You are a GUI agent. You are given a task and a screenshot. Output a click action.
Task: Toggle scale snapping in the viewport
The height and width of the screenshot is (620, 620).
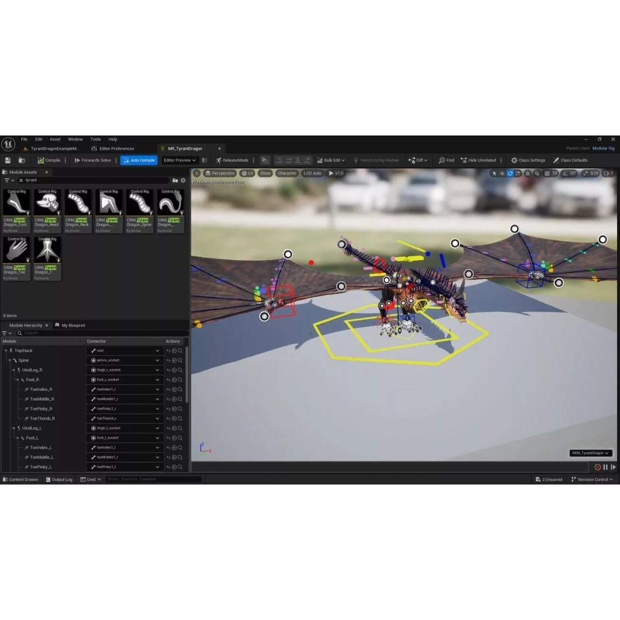pos(585,173)
